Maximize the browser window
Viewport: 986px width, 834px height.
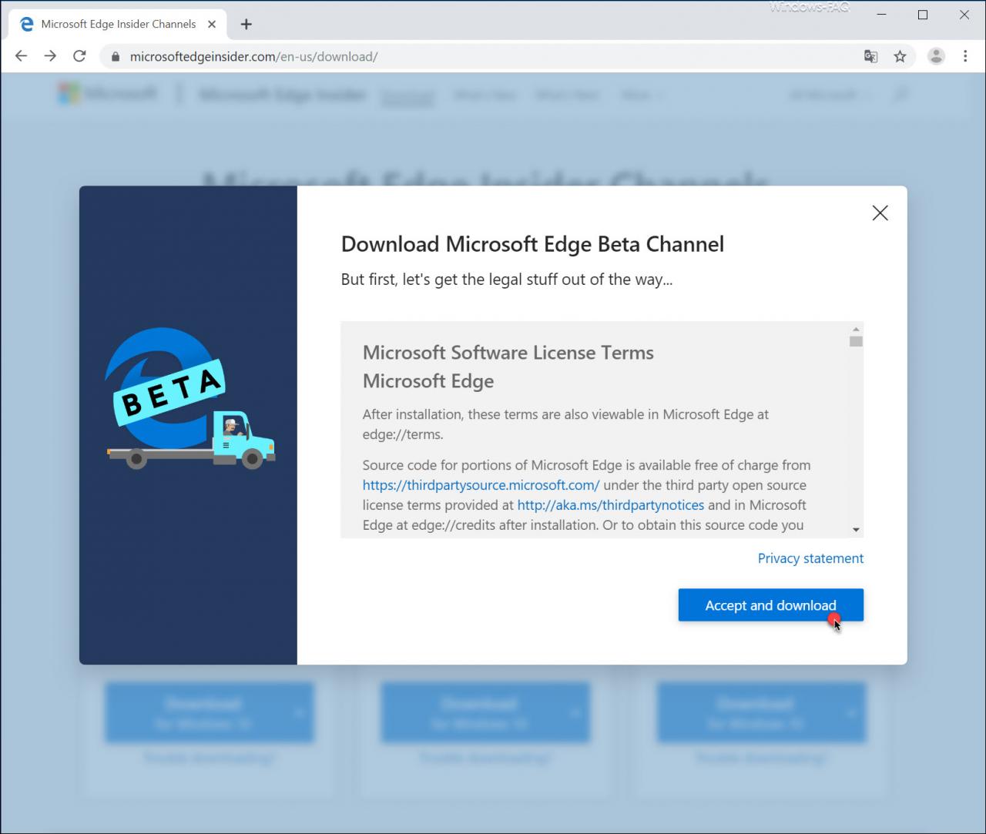[x=923, y=15]
